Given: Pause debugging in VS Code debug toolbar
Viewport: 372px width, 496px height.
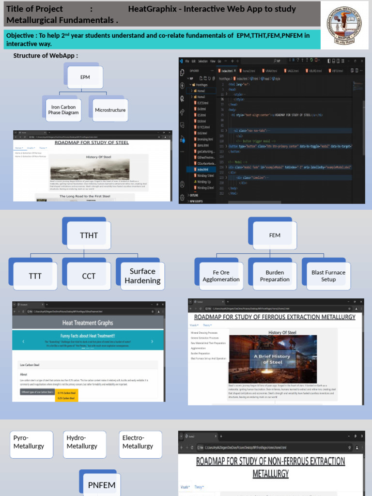Looking at the screenshot, I should (x=294, y=60).
